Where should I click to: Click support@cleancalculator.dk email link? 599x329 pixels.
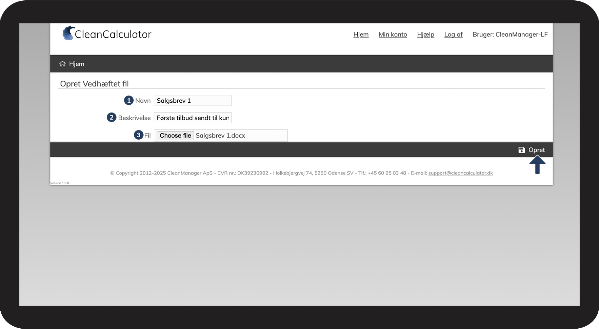tap(460, 173)
